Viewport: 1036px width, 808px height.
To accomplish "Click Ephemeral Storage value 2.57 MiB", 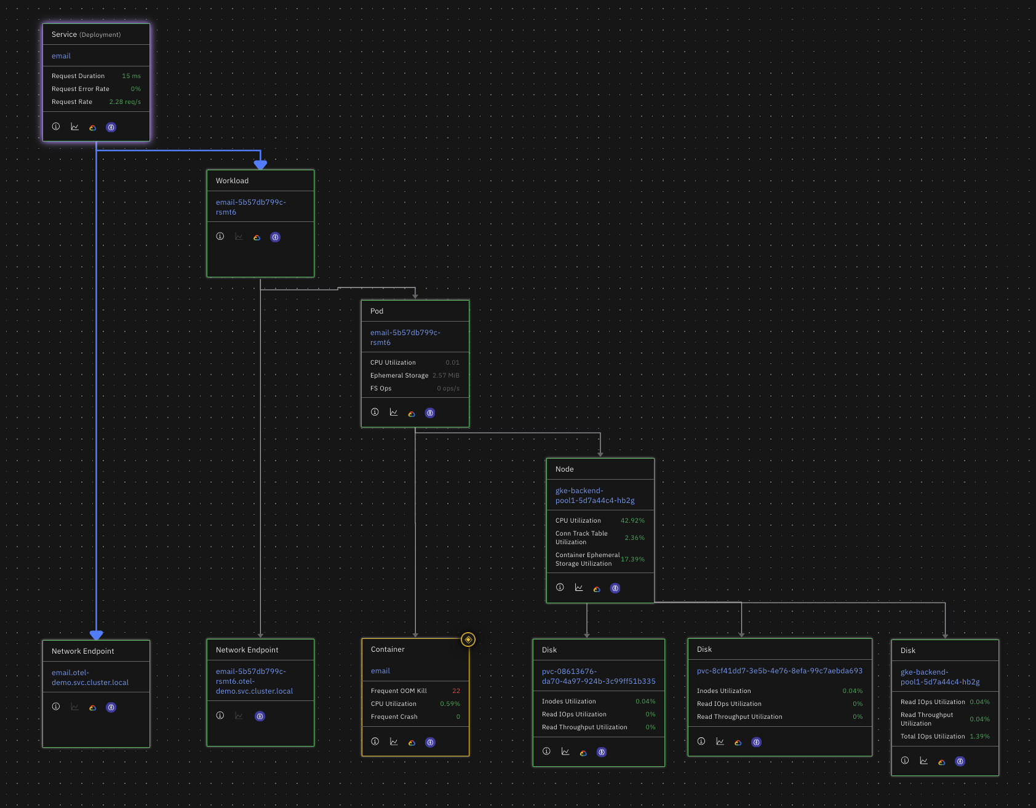I will [x=446, y=376].
